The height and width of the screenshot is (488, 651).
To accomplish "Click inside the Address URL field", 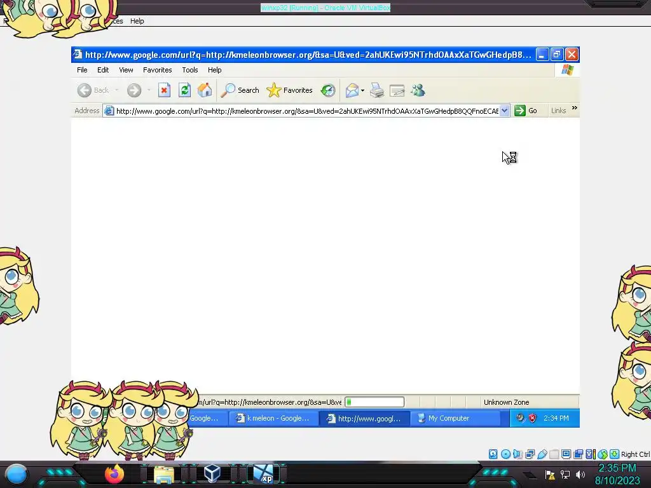I will click(x=307, y=111).
